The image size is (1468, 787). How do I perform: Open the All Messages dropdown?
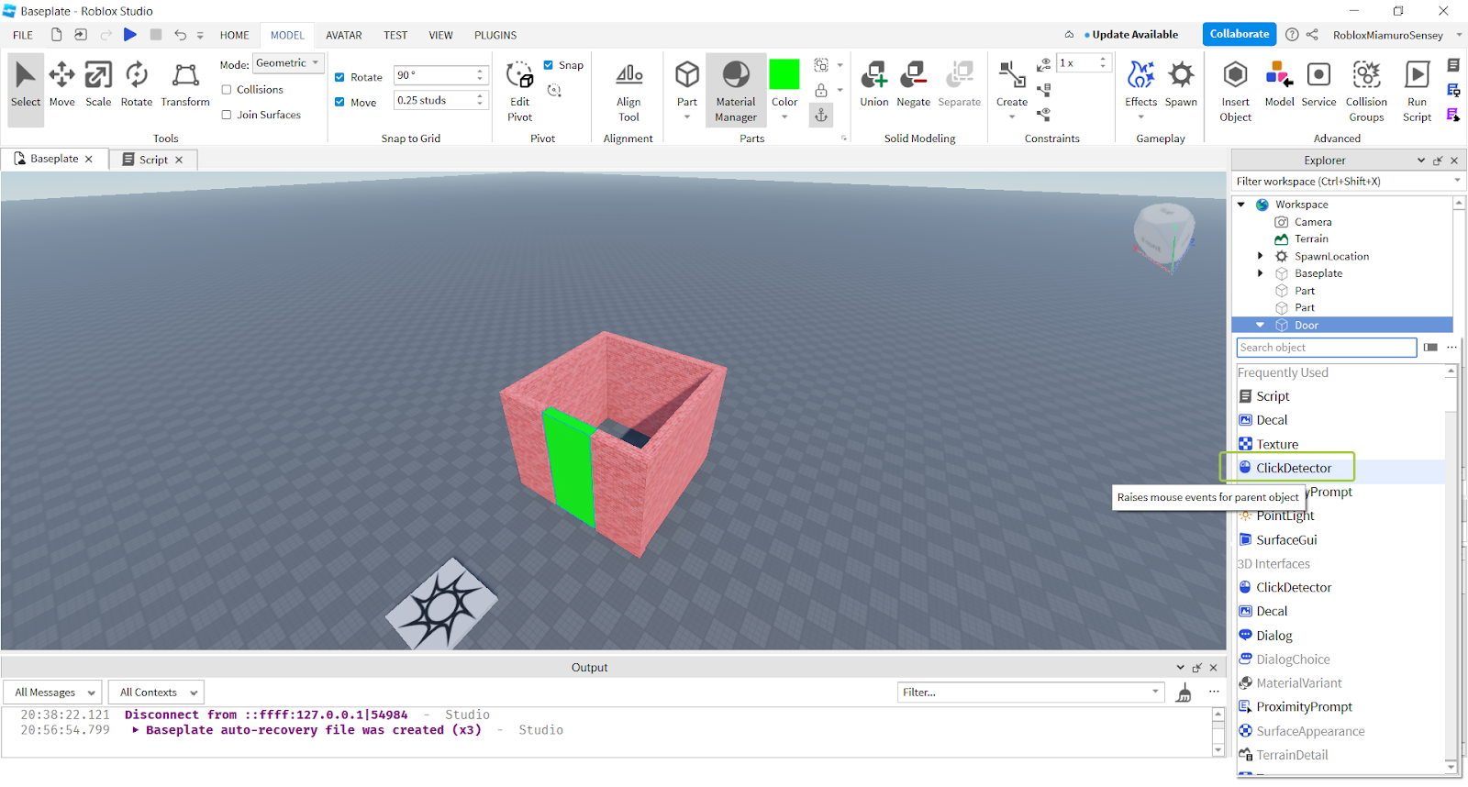click(x=53, y=693)
